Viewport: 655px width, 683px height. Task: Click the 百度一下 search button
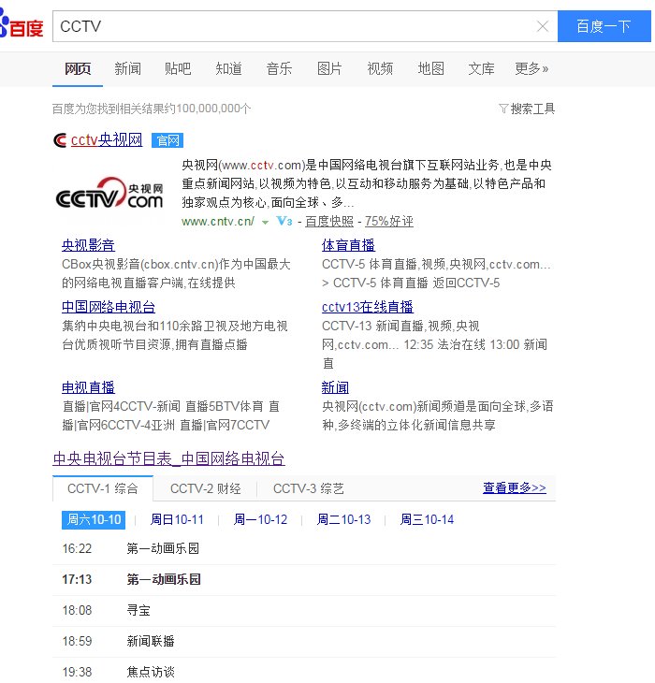tap(604, 26)
